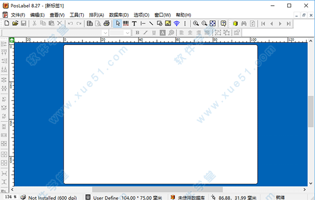Toggle italic formatting
Viewport: 315px width, 200px height.
[145, 32]
